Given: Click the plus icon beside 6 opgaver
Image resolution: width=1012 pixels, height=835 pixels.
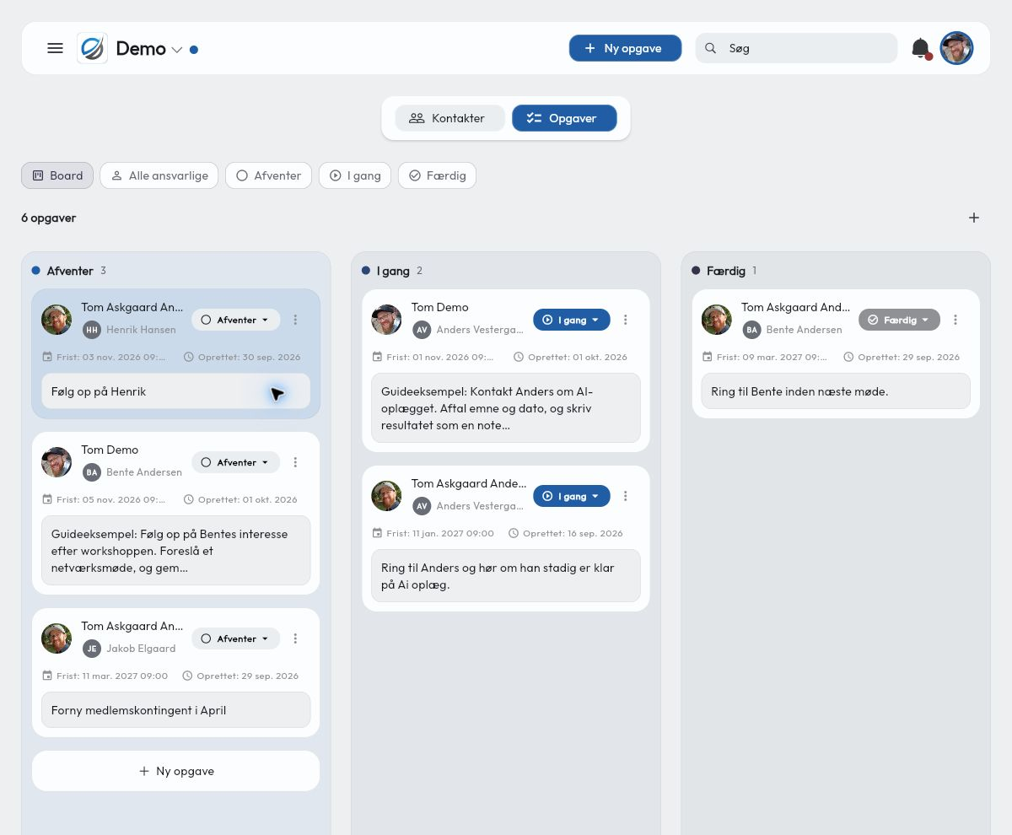Looking at the screenshot, I should pyautogui.click(x=974, y=218).
